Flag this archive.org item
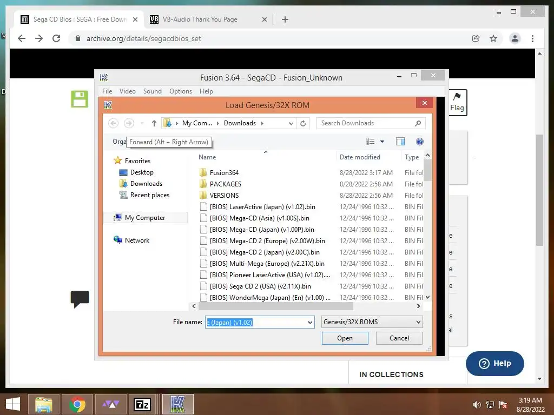This screenshot has width=554, height=415. (457, 102)
